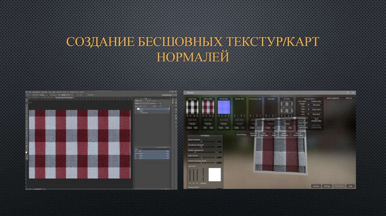
Task: Click the Quit button in Materialize
Action: (x=351, y=186)
